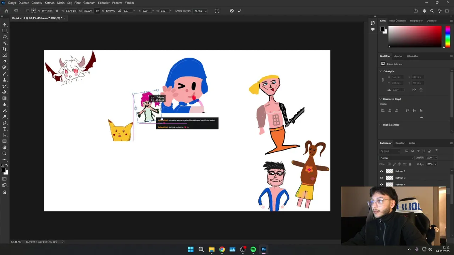Click the more align options ellipsis
Image resolution: width=454 pixels, height=255 pixels.
coord(421,118)
